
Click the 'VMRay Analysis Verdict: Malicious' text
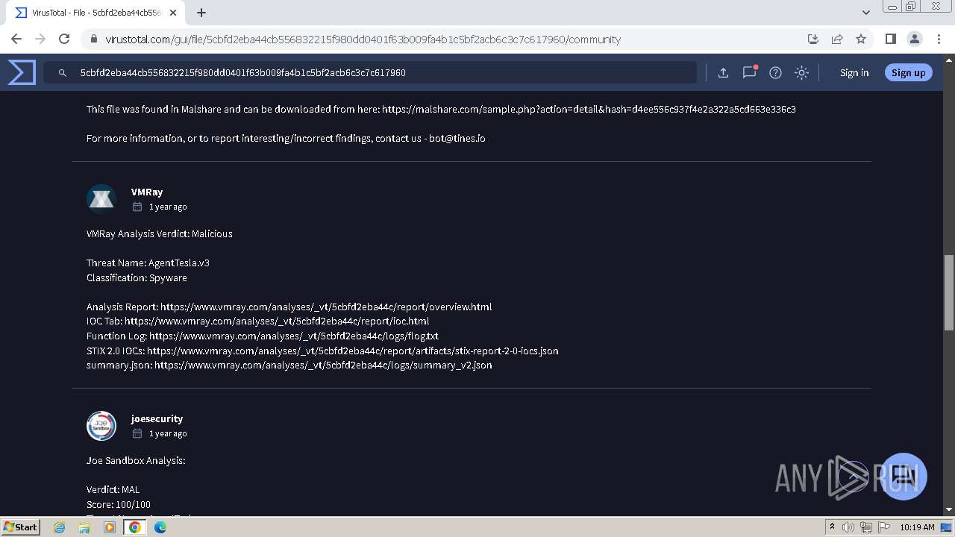click(x=160, y=233)
